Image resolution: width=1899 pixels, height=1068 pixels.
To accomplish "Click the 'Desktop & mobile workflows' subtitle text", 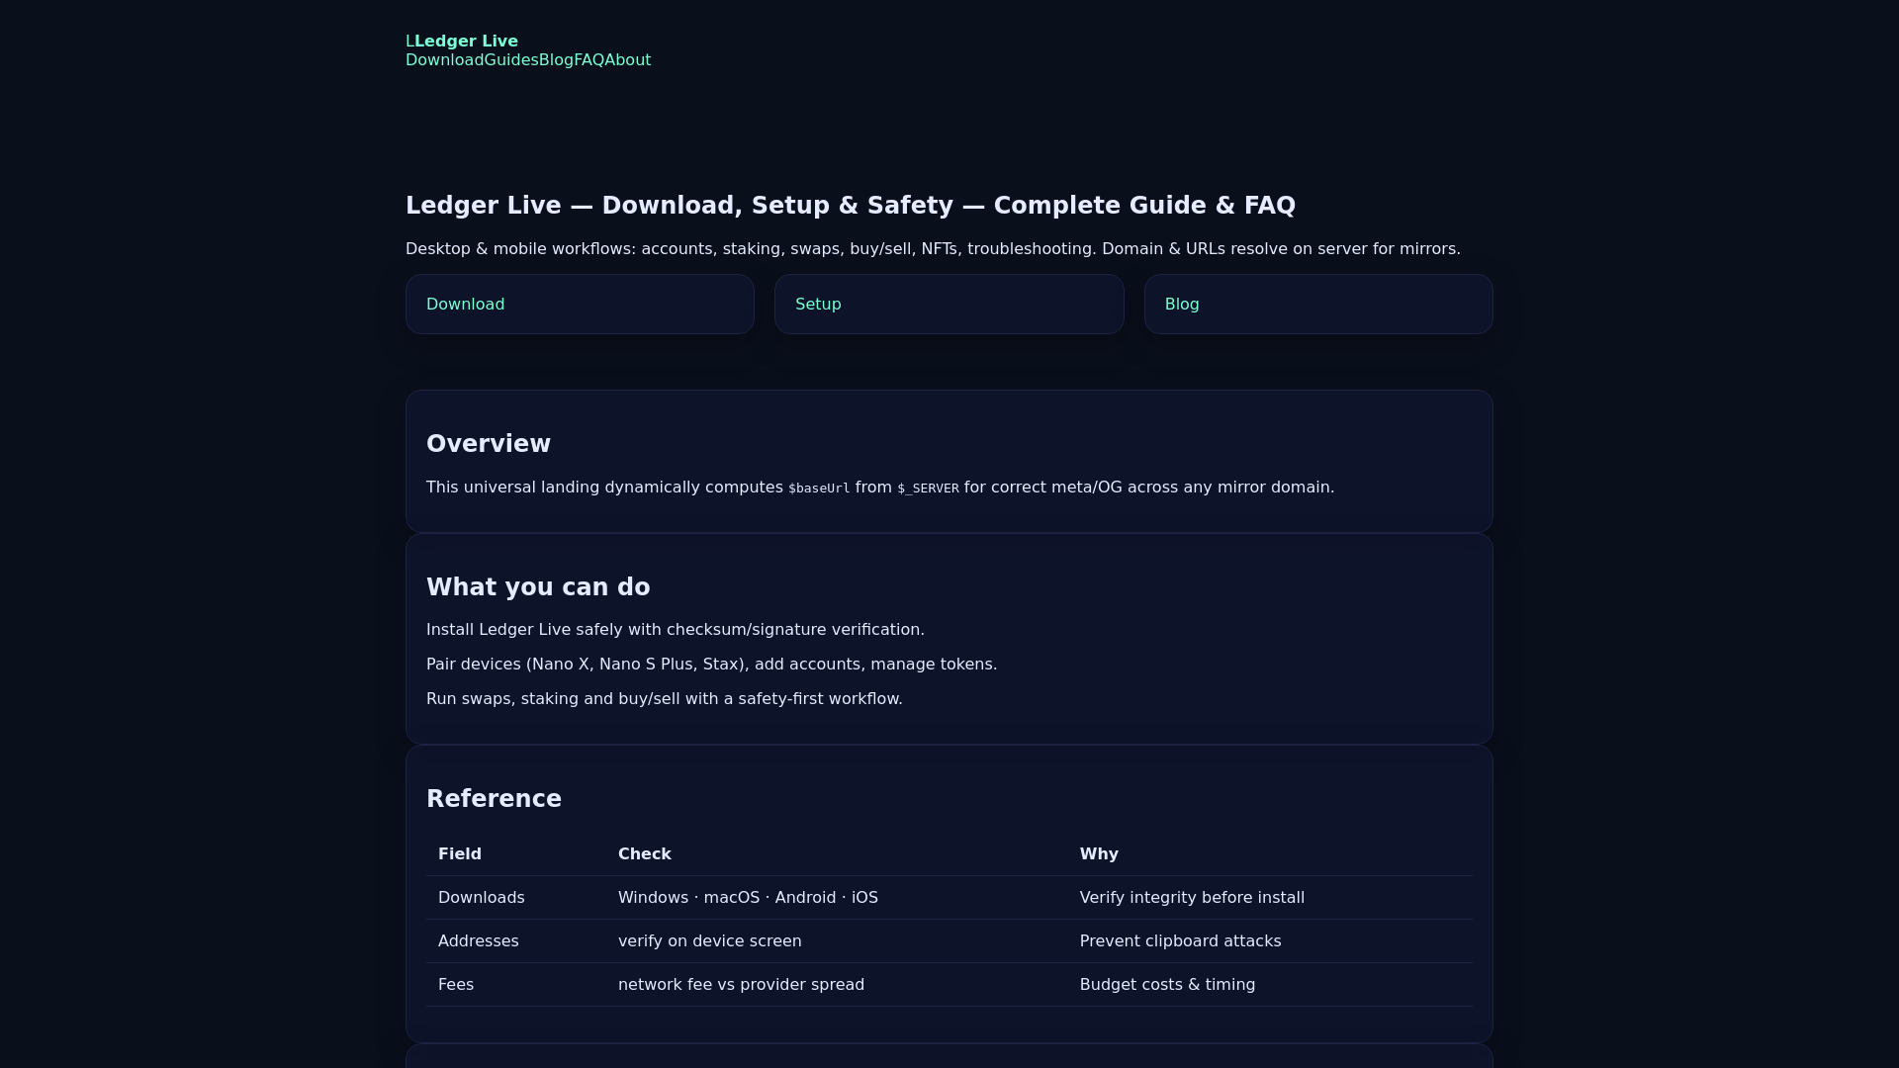I will [x=933, y=248].
